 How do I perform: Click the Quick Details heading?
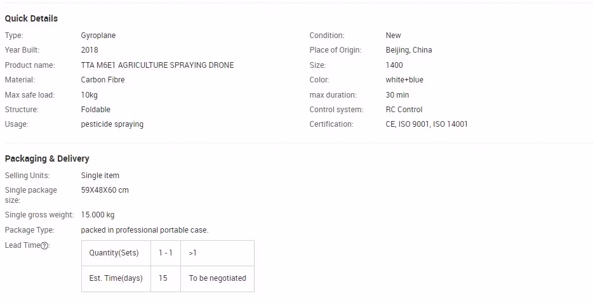[31, 18]
